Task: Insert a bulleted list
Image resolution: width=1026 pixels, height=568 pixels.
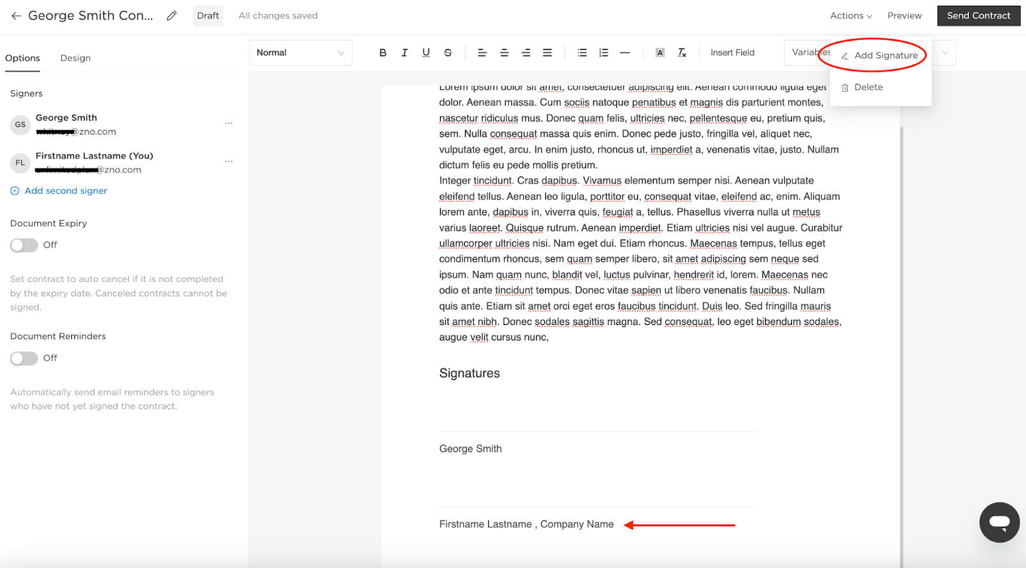Action: (x=582, y=53)
